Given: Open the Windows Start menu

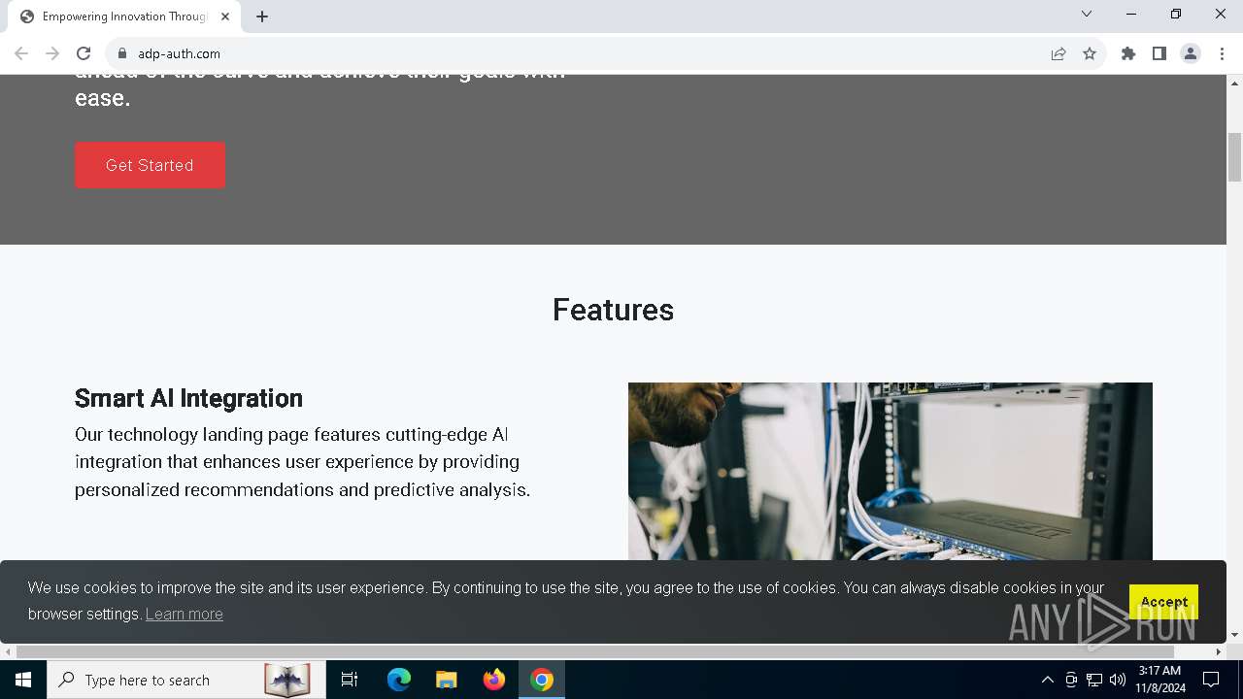Looking at the screenshot, I should click(23, 680).
